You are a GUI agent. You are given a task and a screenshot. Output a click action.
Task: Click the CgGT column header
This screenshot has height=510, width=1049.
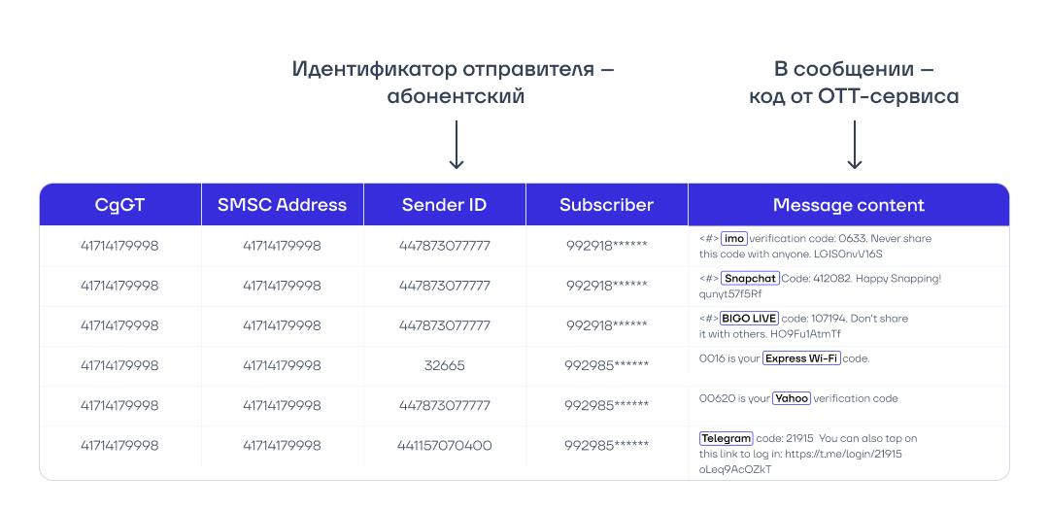tap(119, 205)
